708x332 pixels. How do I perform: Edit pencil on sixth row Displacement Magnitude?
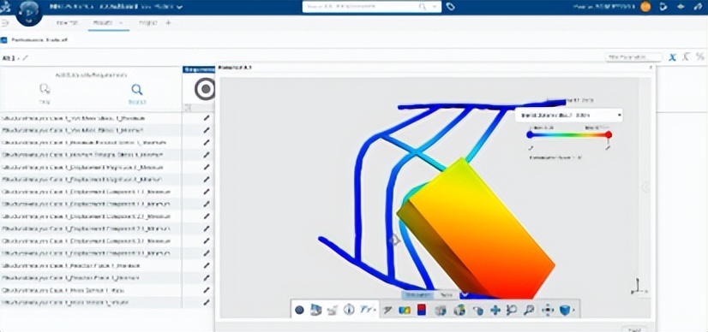click(207, 180)
